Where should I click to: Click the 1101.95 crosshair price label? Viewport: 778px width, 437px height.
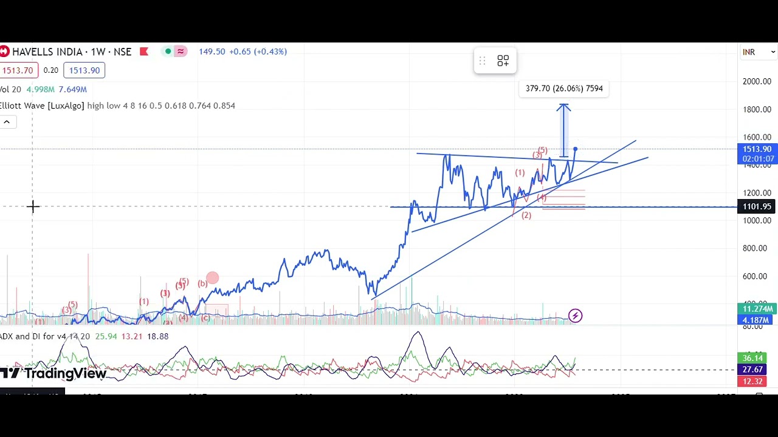pos(757,207)
